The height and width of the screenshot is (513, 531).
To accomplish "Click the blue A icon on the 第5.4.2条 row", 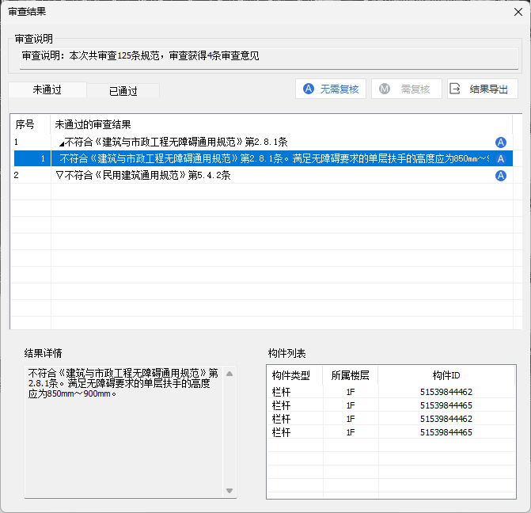I will (x=500, y=176).
